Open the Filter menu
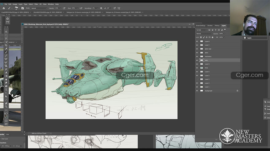The height and width of the screenshot is (151, 270). coord(36,4)
